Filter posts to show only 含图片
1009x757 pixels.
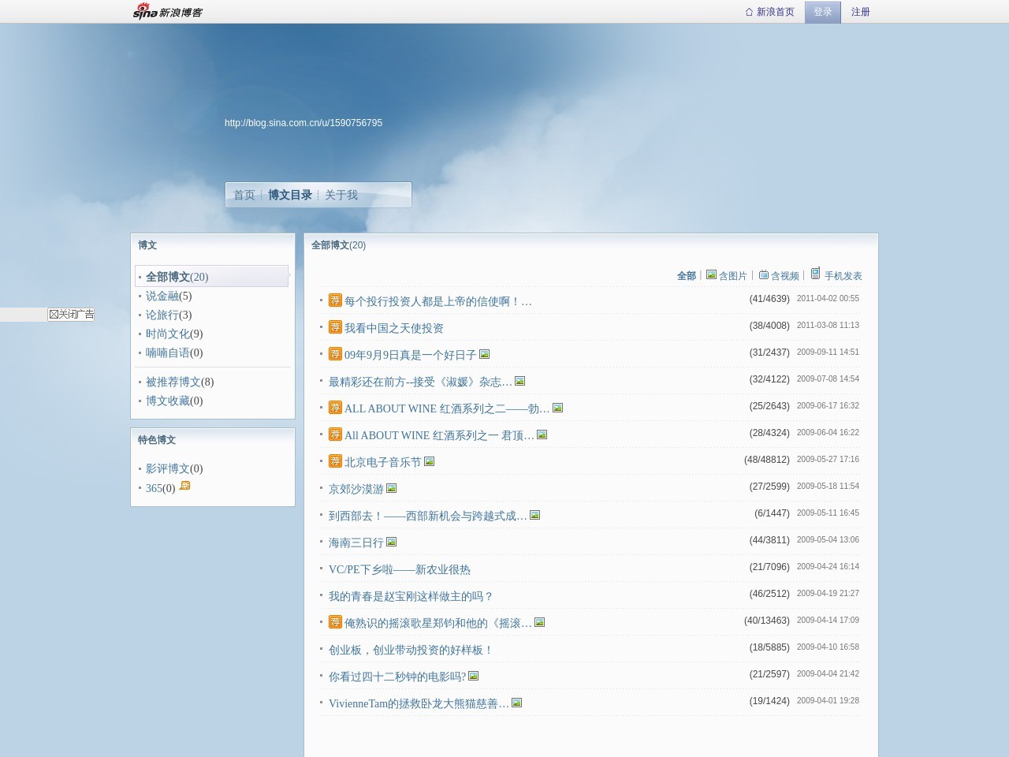(x=733, y=275)
